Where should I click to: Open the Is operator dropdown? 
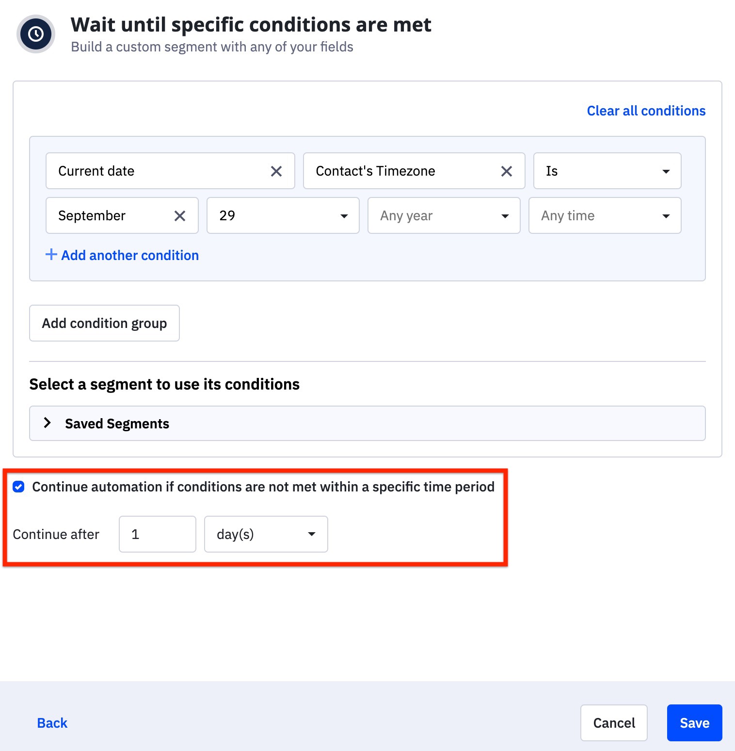(607, 171)
